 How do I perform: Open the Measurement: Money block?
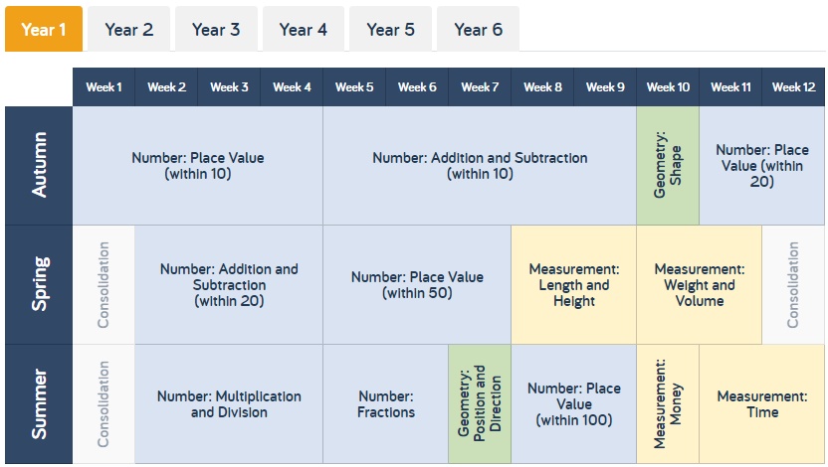(668, 404)
